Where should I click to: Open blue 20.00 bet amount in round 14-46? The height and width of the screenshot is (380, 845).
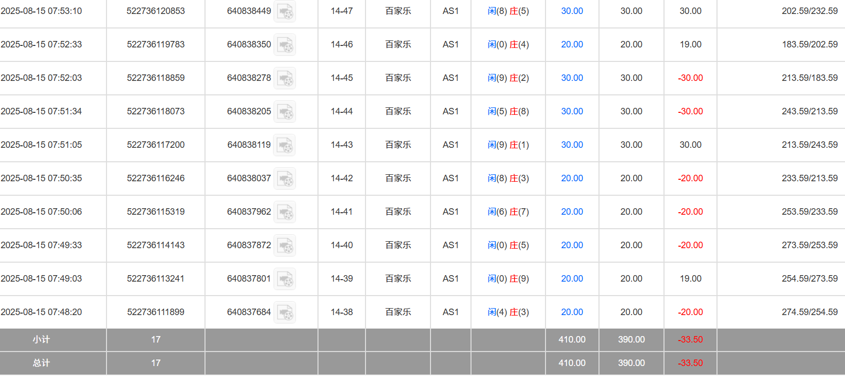571,44
